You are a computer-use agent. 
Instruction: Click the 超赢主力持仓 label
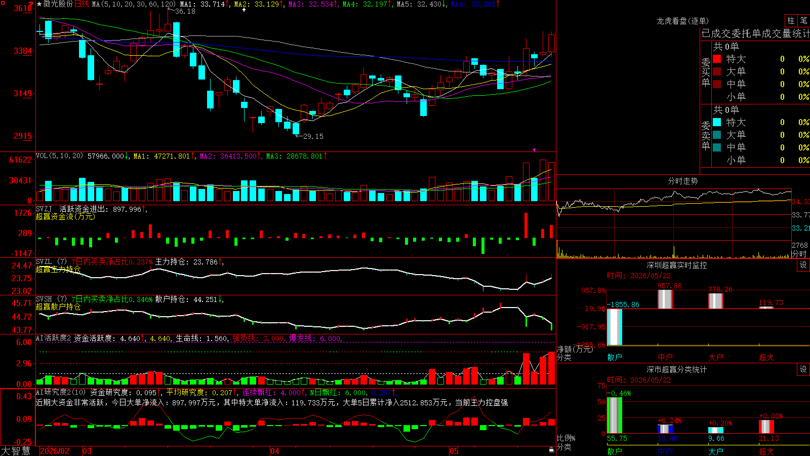(58, 269)
